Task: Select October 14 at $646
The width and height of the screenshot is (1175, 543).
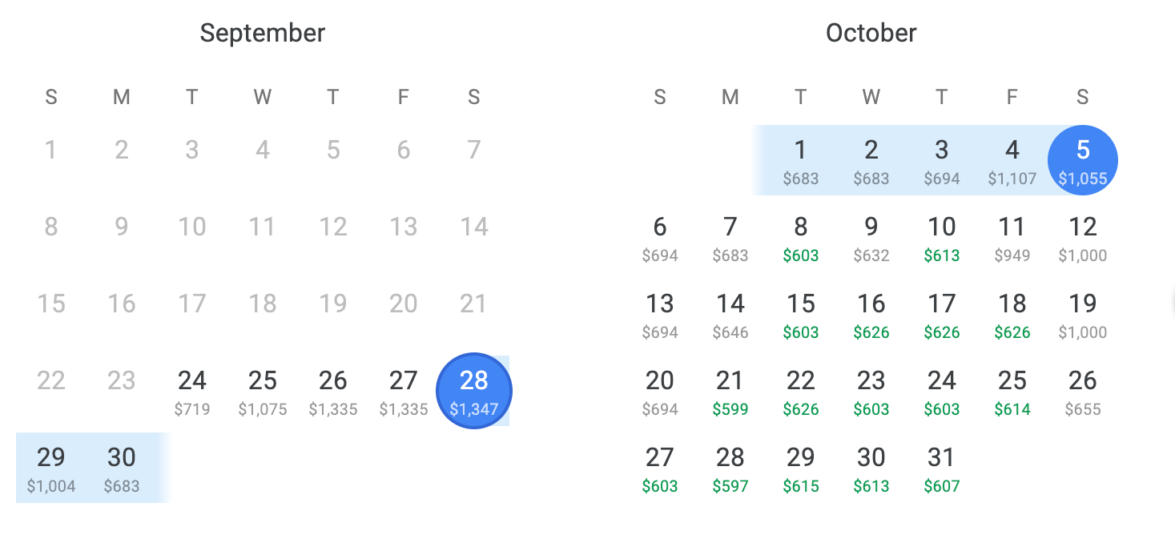Action: point(730,315)
